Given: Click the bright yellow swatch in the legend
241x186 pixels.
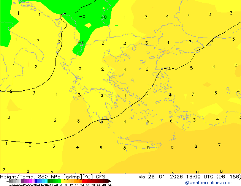Looking at the screenshot, I should 62,181.
